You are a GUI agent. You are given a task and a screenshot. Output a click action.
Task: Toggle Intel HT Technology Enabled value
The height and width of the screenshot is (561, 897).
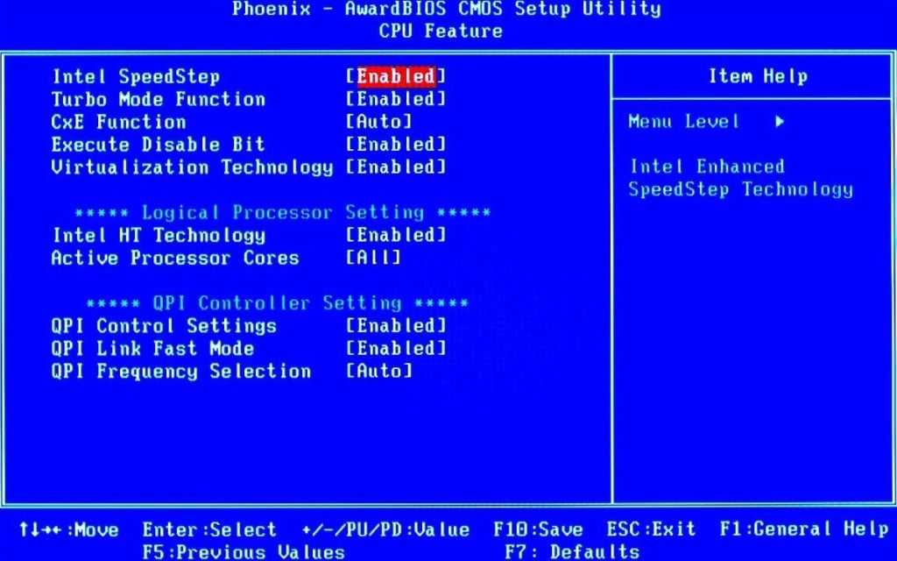click(396, 235)
